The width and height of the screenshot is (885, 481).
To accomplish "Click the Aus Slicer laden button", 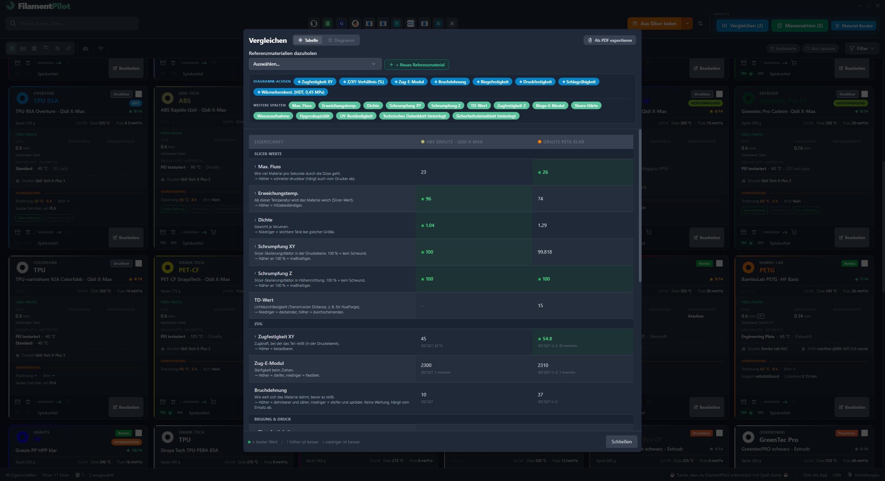I will (655, 23).
